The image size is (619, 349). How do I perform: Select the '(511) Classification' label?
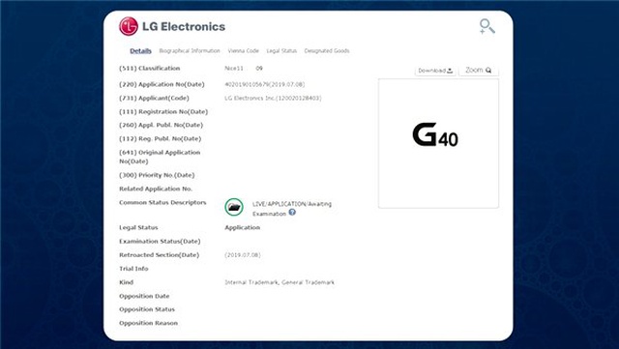pos(150,69)
